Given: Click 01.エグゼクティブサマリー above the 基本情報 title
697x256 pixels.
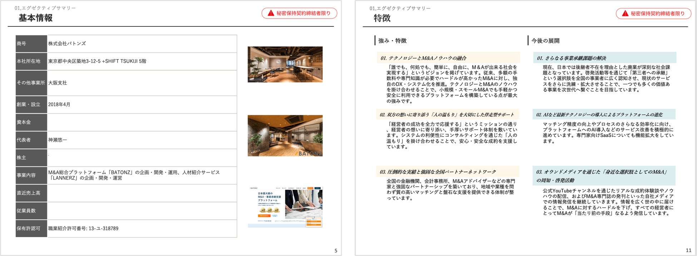Looking at the screenshot, I should click(x=45, y=8).
